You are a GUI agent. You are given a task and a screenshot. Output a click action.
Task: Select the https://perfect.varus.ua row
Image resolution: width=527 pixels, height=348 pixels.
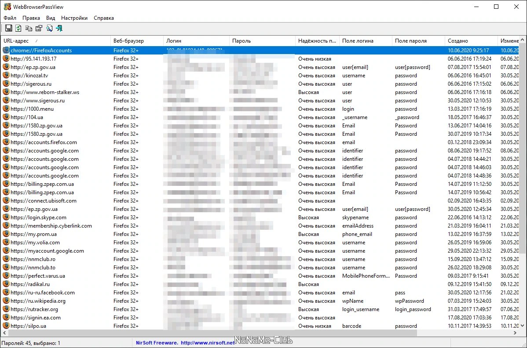pyautogui.click(x=260, y=276)
